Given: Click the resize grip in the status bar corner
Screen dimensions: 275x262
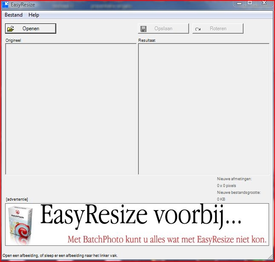Looking at the screenshot, I should 270,256.
